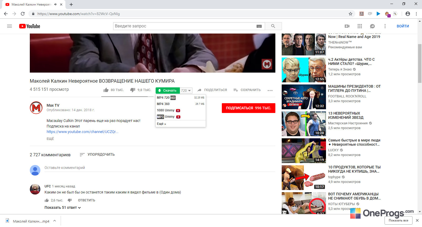Go to the YouTube home logo
The width and height of the screenshot is (422, 227).
click(x=30, y=26)
